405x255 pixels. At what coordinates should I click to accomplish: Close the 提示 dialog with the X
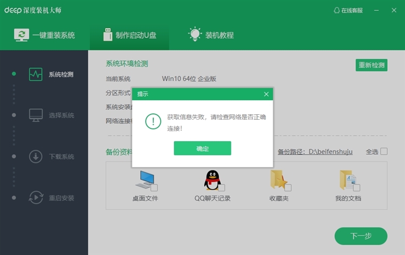266,94
